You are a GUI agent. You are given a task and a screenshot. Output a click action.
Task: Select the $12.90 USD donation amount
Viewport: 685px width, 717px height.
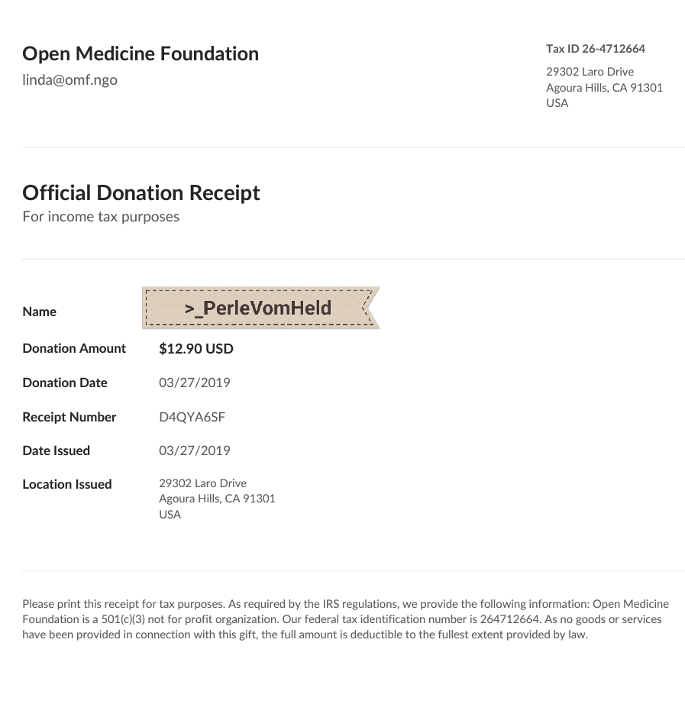tap(196, 349)
